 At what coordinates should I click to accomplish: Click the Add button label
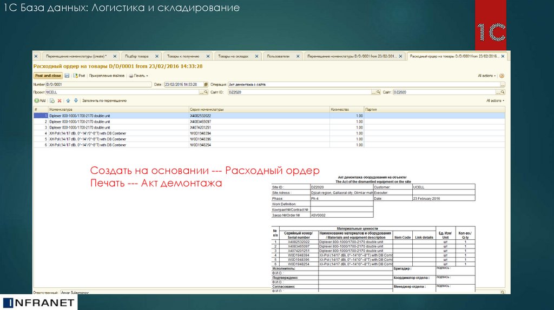tap(42, 100)
